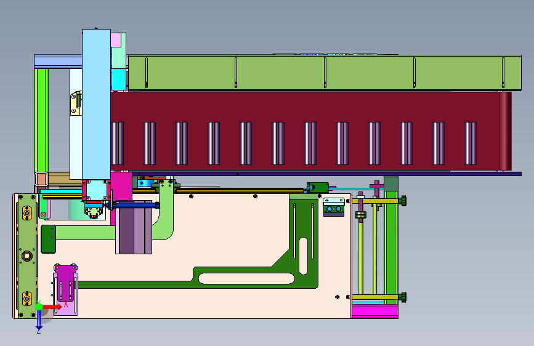Select the long olive green top cover
Viewport: 534px width, 346px height.
(325, 73)
